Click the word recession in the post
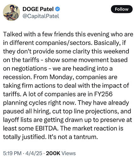The image size is (138, 158). 17,77
